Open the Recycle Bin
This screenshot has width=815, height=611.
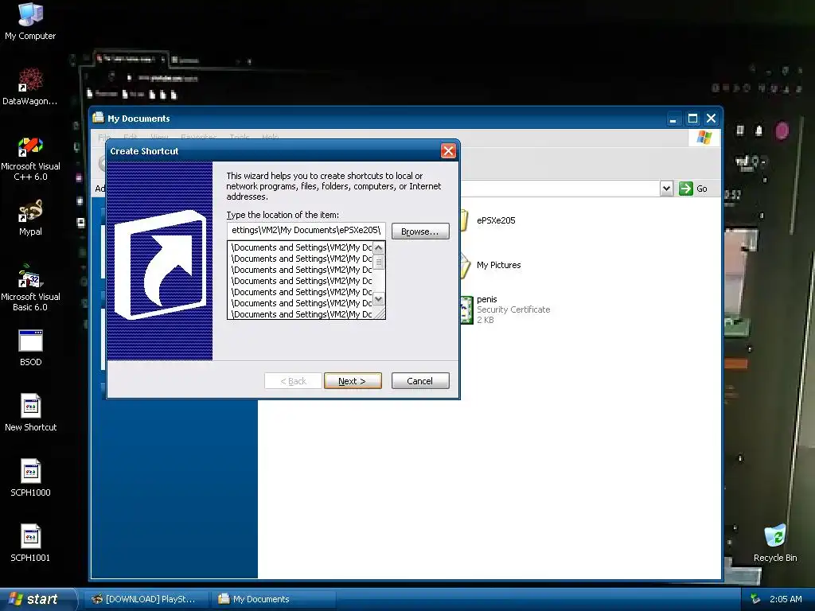(x=775, y=543)
